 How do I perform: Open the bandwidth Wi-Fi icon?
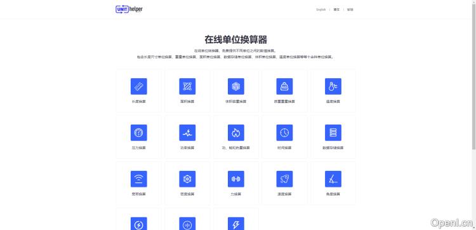(139, 179)
